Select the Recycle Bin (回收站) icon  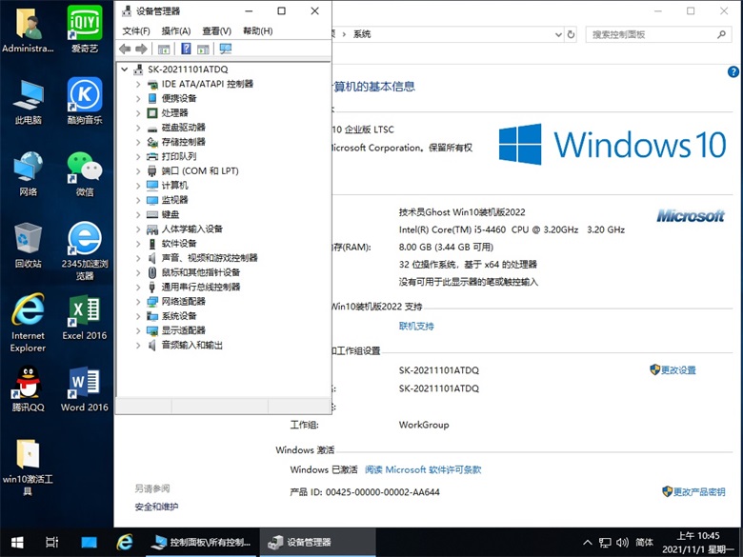pyautogui.click(x=28, y=245)
